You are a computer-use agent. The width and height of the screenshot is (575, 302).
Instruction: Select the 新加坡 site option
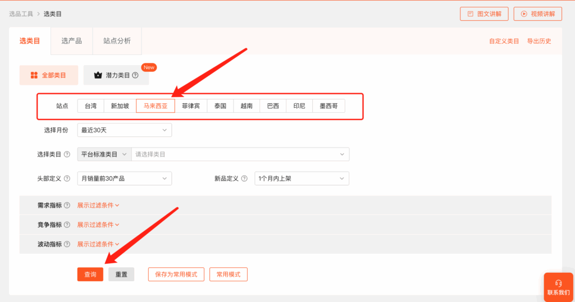click(120, 106)
